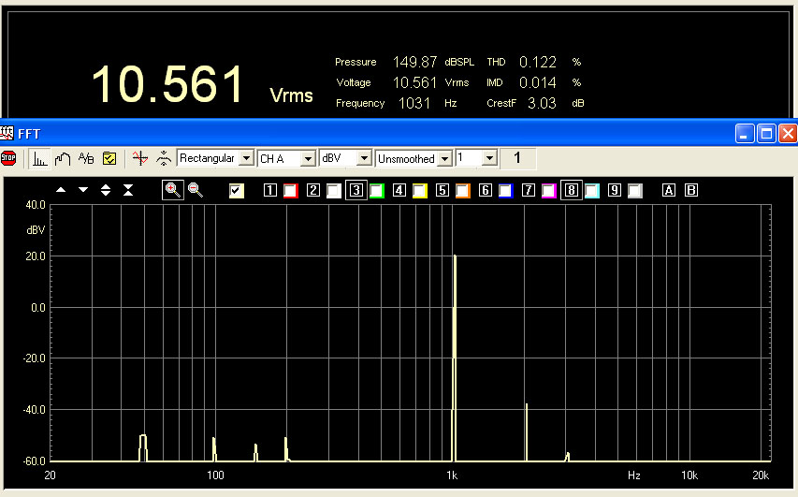
Task: Click the zoom in magnifier icon
Action: [x=172, y=190]
